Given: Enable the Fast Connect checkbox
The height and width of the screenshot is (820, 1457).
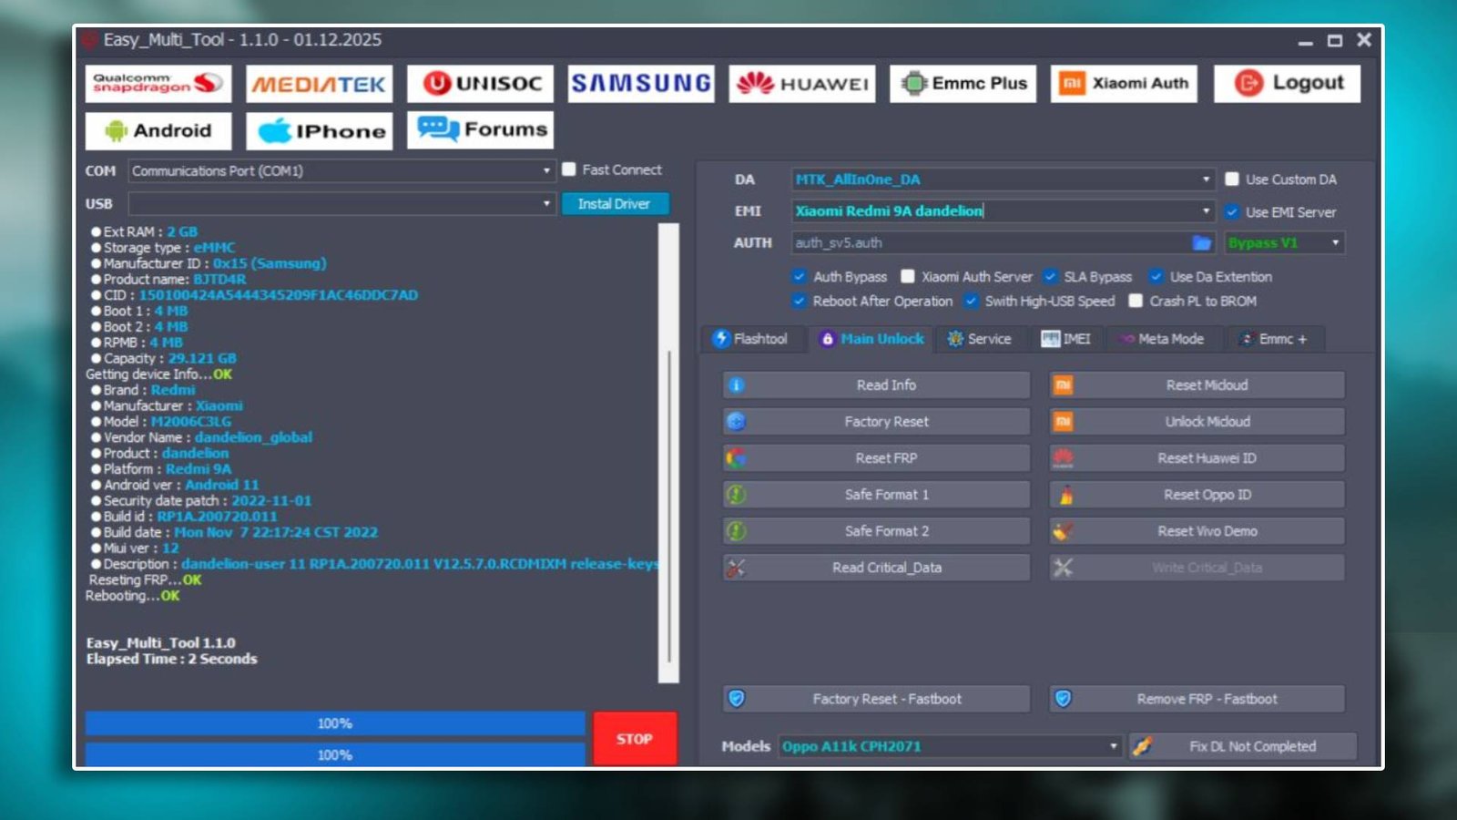Looking at the screenshot, I should click(x=569, y=169).
